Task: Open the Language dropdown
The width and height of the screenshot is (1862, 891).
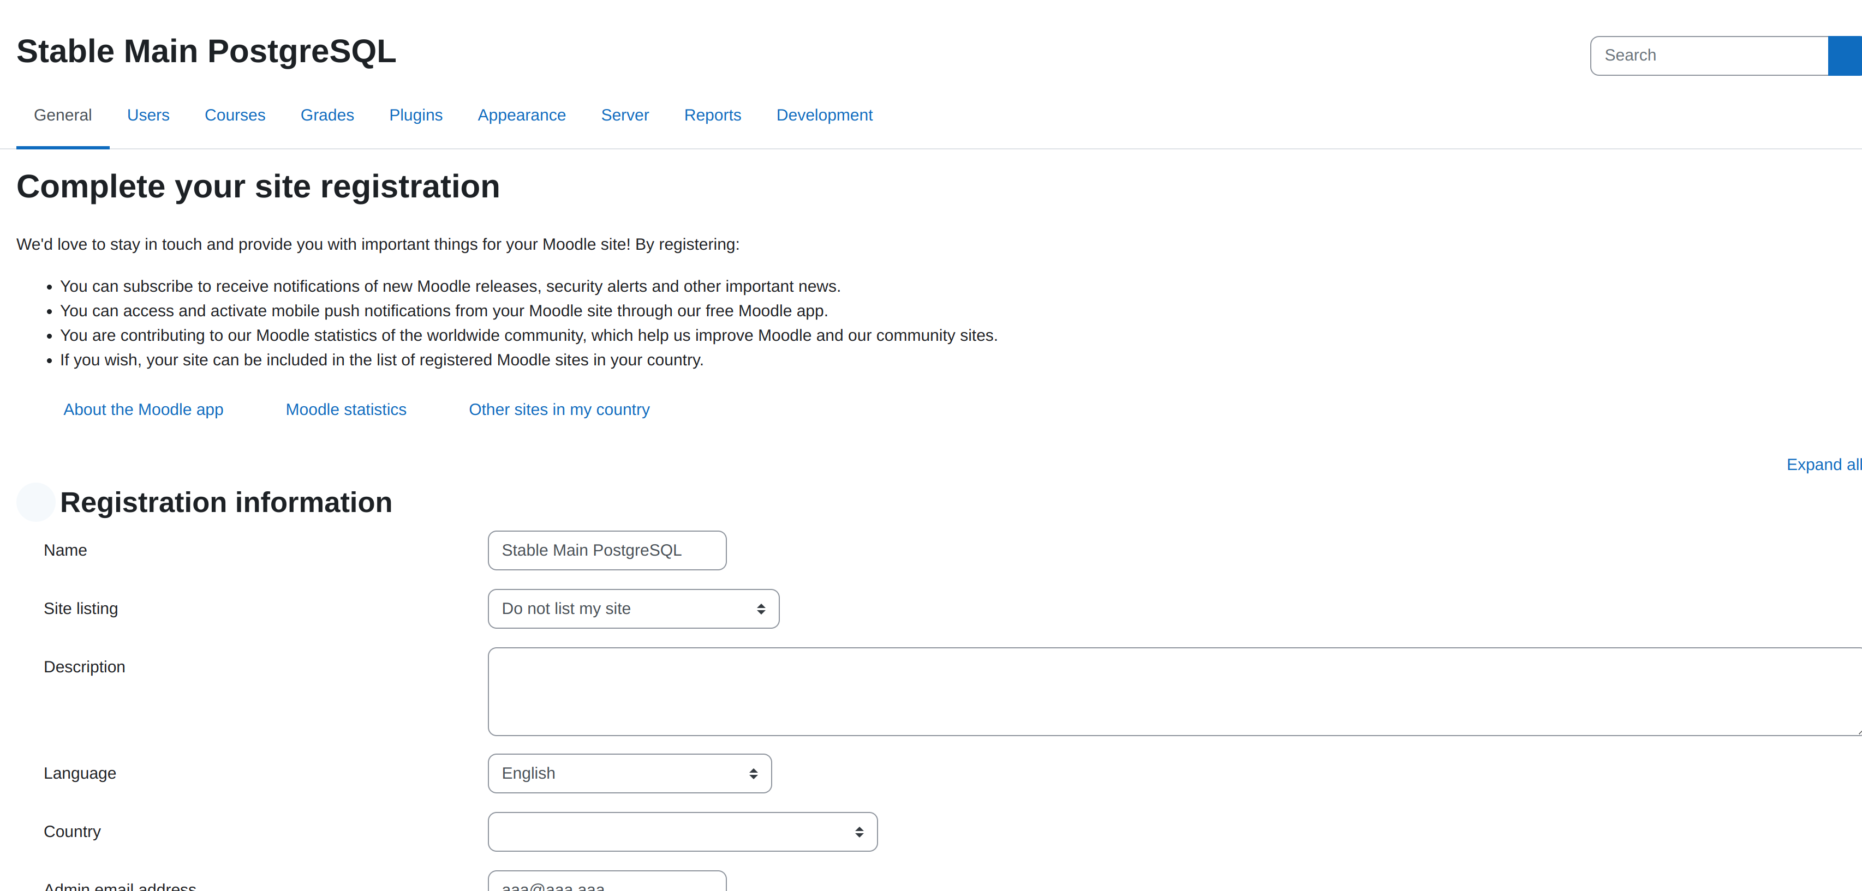Action: click(x=630, y=773)
